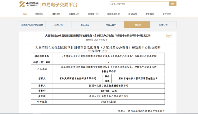Open the 新闻动态 menu item
This screenshot has height=114, width=198.
tap(133, 14)
